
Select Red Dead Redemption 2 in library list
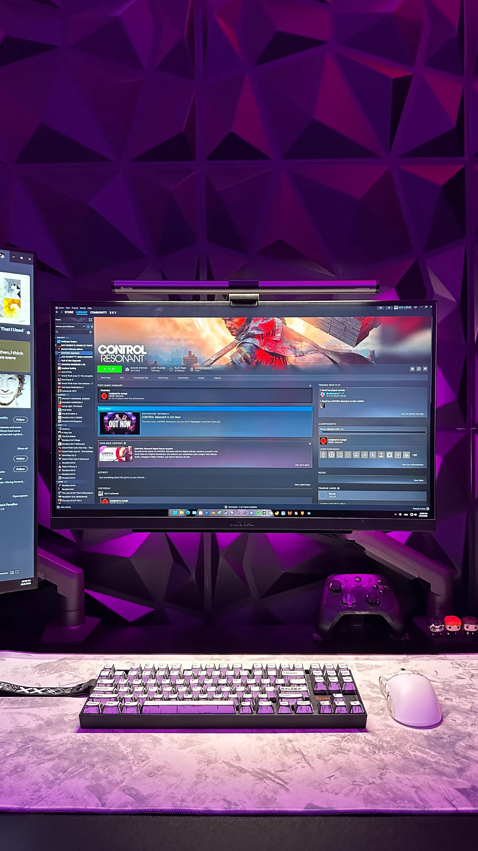point(71,387)
